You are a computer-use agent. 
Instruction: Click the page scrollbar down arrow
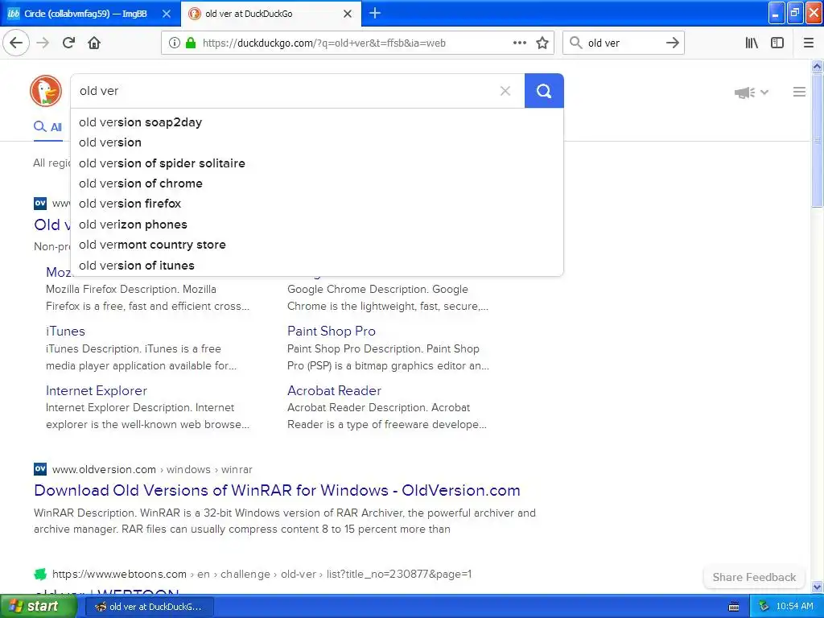(x=817, y=587)
